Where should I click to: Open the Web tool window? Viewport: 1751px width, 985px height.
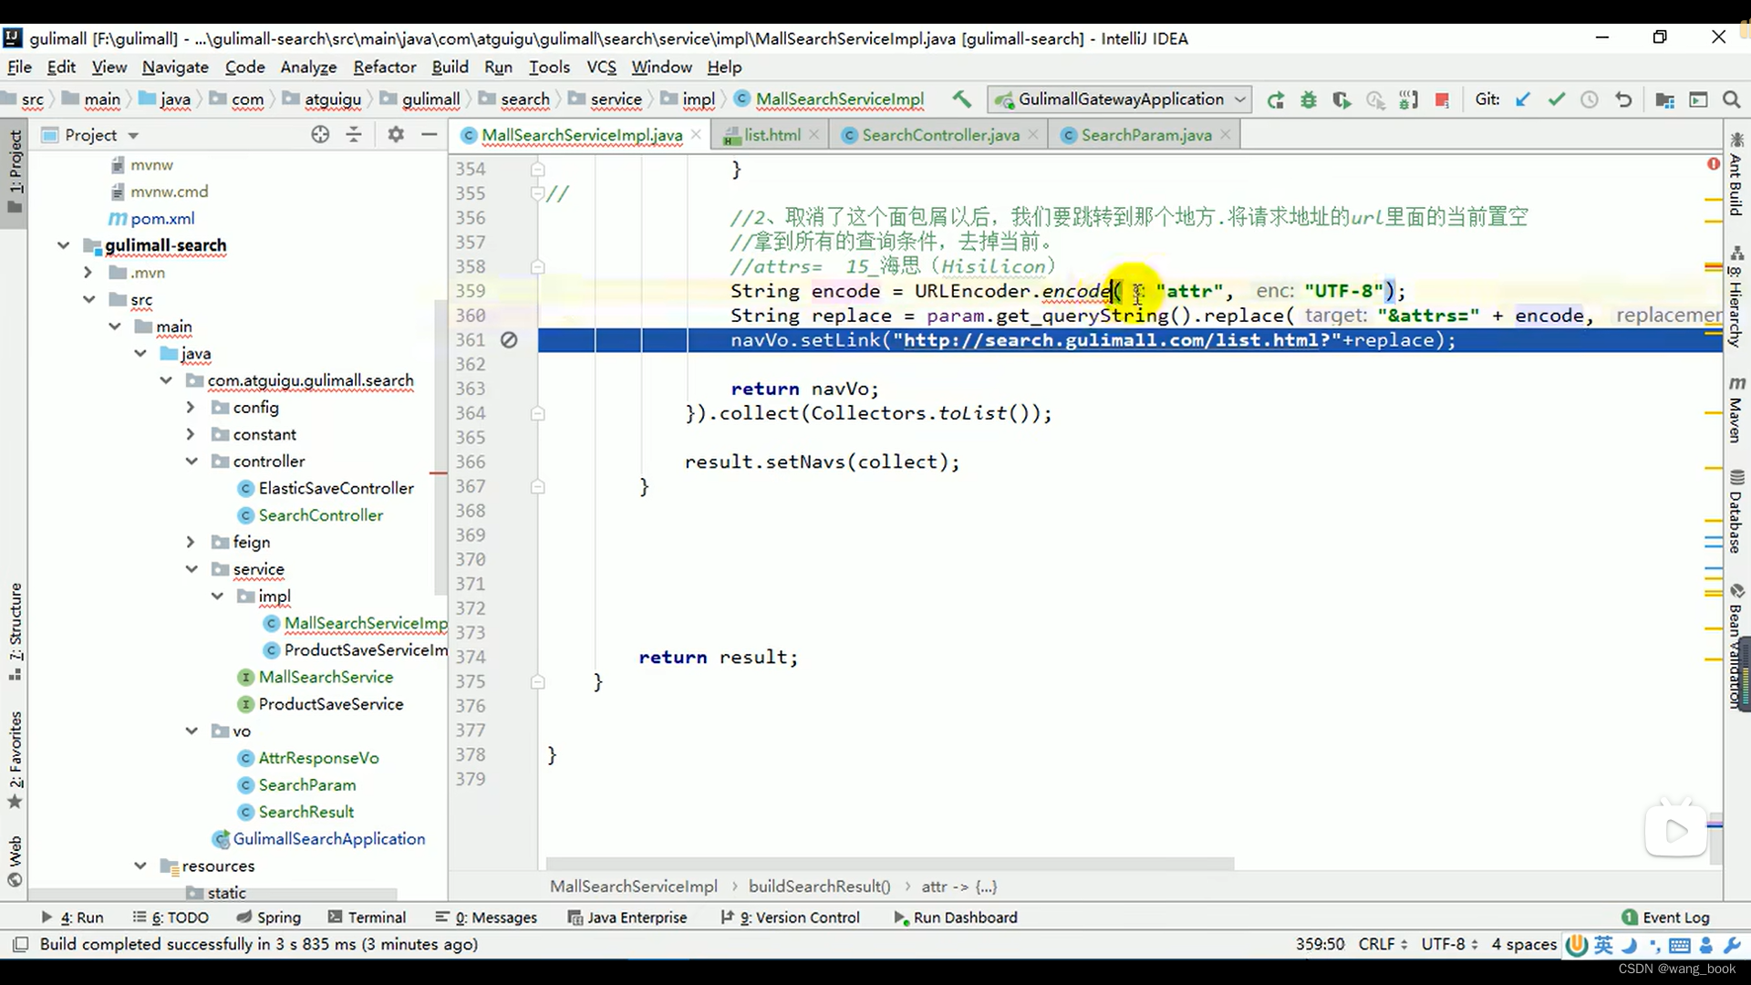coord(16,861)
